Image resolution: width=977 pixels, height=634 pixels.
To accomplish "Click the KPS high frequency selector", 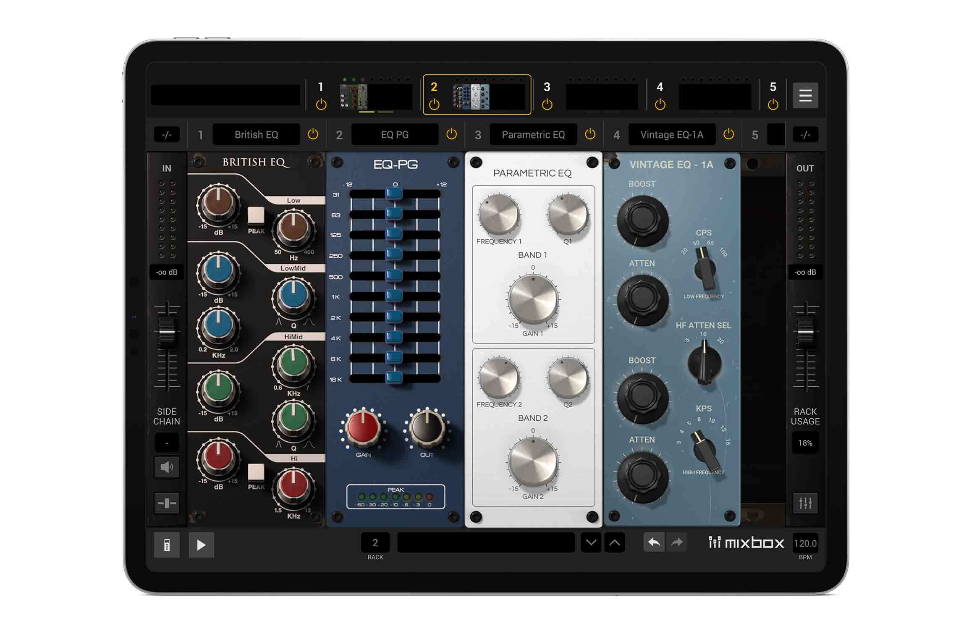I will 706,451.
